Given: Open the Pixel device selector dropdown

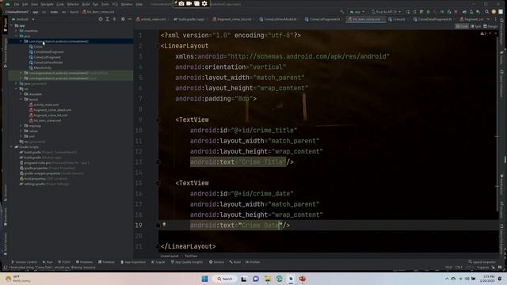Looking at the screenshot, I should [x=386, y=12].
